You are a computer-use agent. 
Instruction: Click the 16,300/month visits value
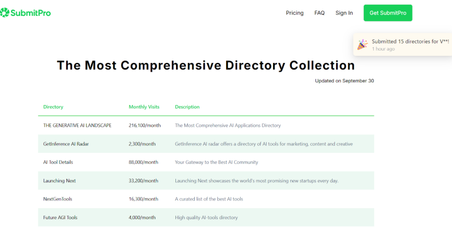point(143,199)
